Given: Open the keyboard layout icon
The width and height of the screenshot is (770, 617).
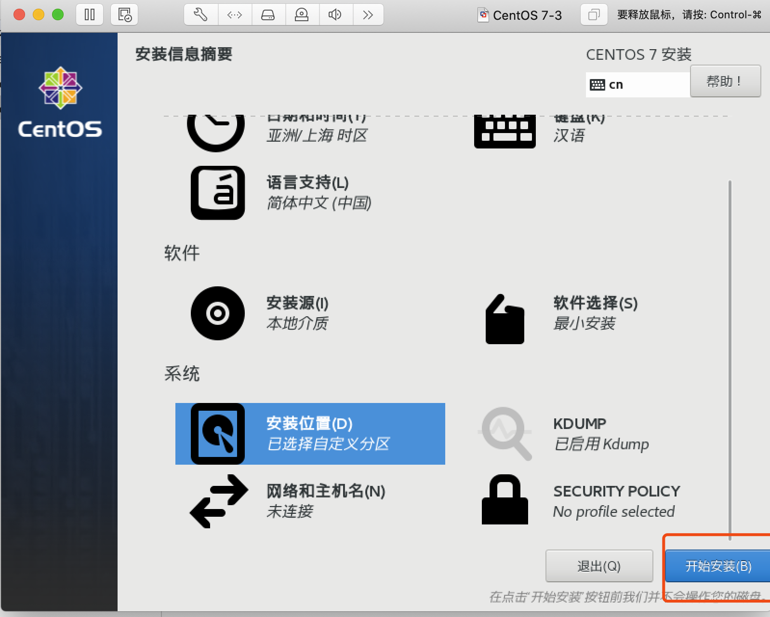Looking at the screenshot, I should (505, 132).
